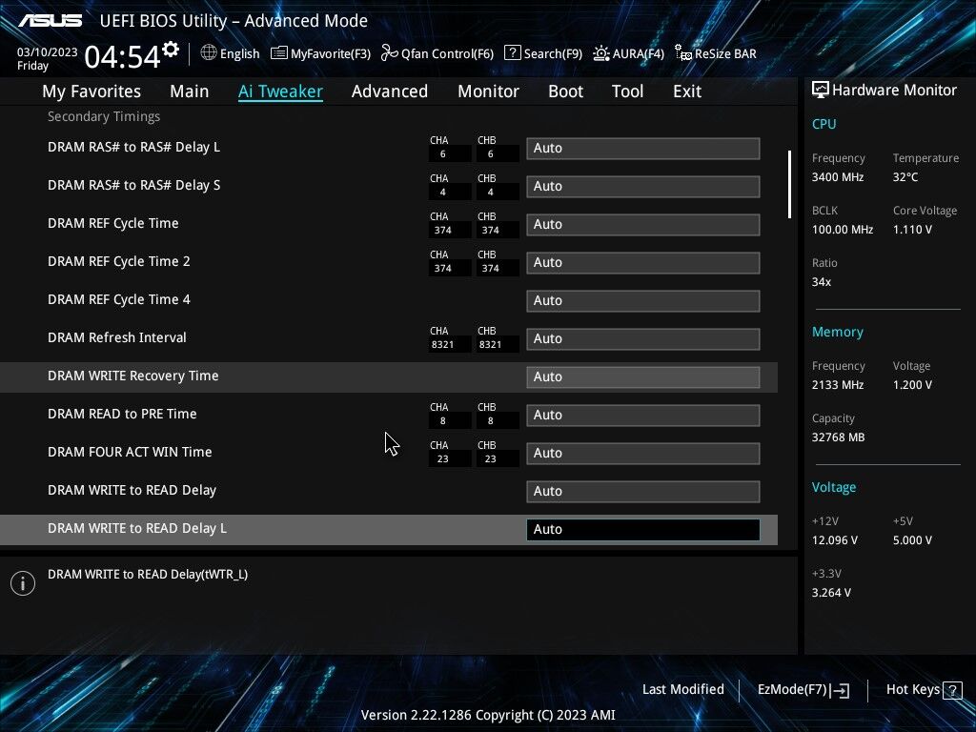The image size is (976, 732).
Task: Click DRAM FOUR ACT WIN Time Auto field
Action: coord(643,453)
